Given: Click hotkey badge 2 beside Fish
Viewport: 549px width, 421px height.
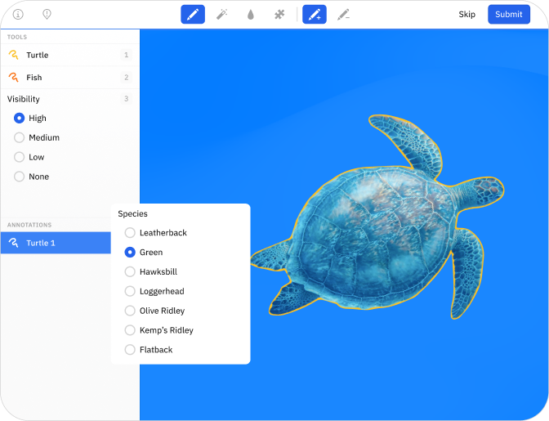Looking at the screenshot, I should pos(127,77).
